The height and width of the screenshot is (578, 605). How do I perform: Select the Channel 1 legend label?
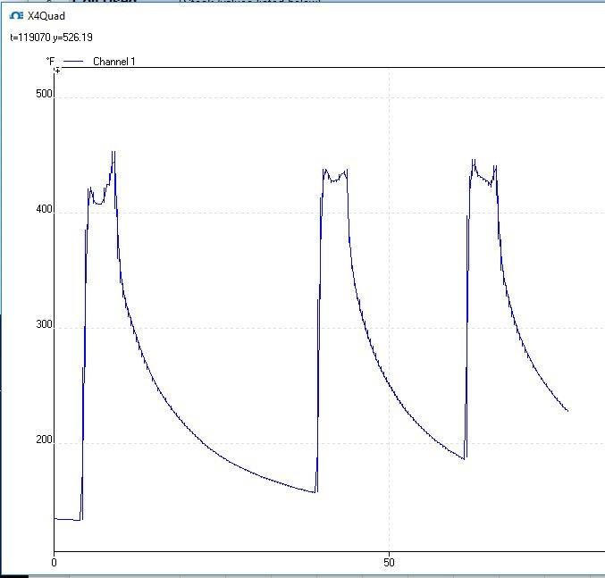(x=114, y=62)
